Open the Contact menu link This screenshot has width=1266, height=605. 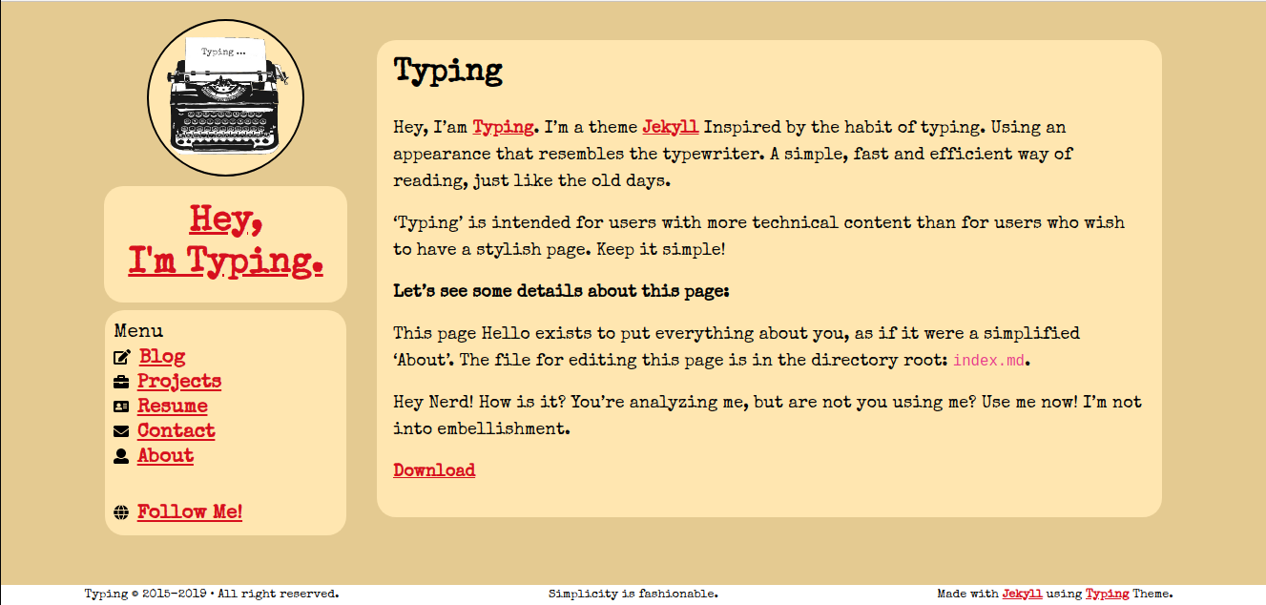click(x=176, y=431)
